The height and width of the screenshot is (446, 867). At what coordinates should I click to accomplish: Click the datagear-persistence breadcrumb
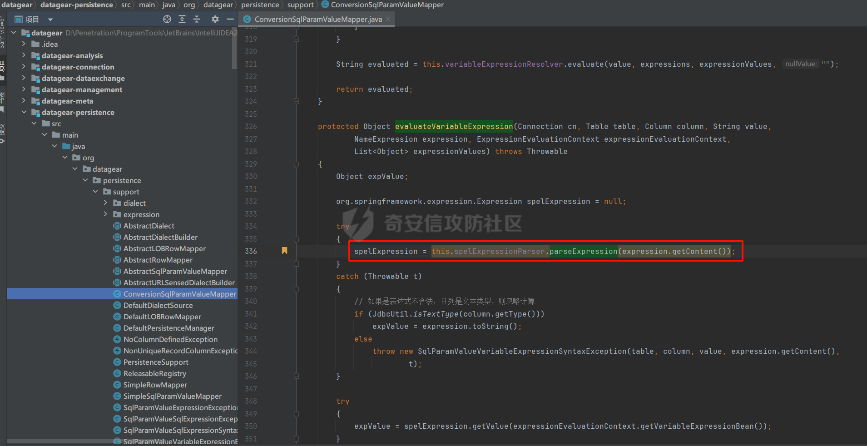(77, 5)
